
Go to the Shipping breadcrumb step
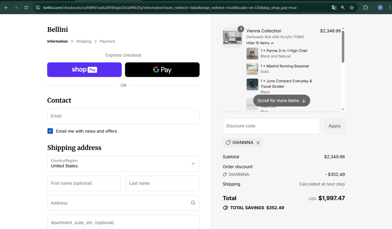click(84, 41)
